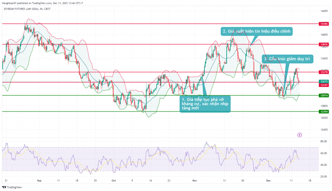Select the 14186 red price label
Screen dimensions: 332x191
click(x=324, y=24)
